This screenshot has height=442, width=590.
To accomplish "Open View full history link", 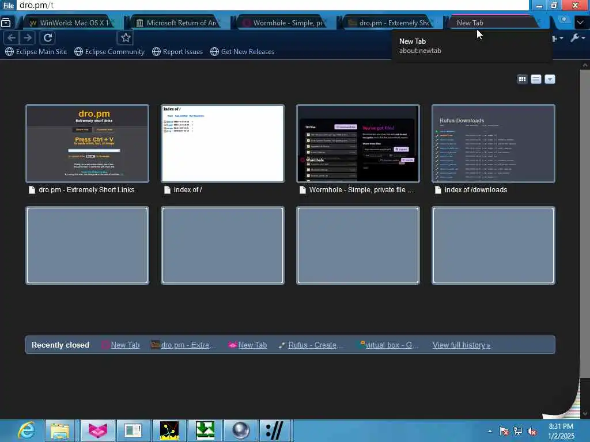I will click(x=462, y=345).
